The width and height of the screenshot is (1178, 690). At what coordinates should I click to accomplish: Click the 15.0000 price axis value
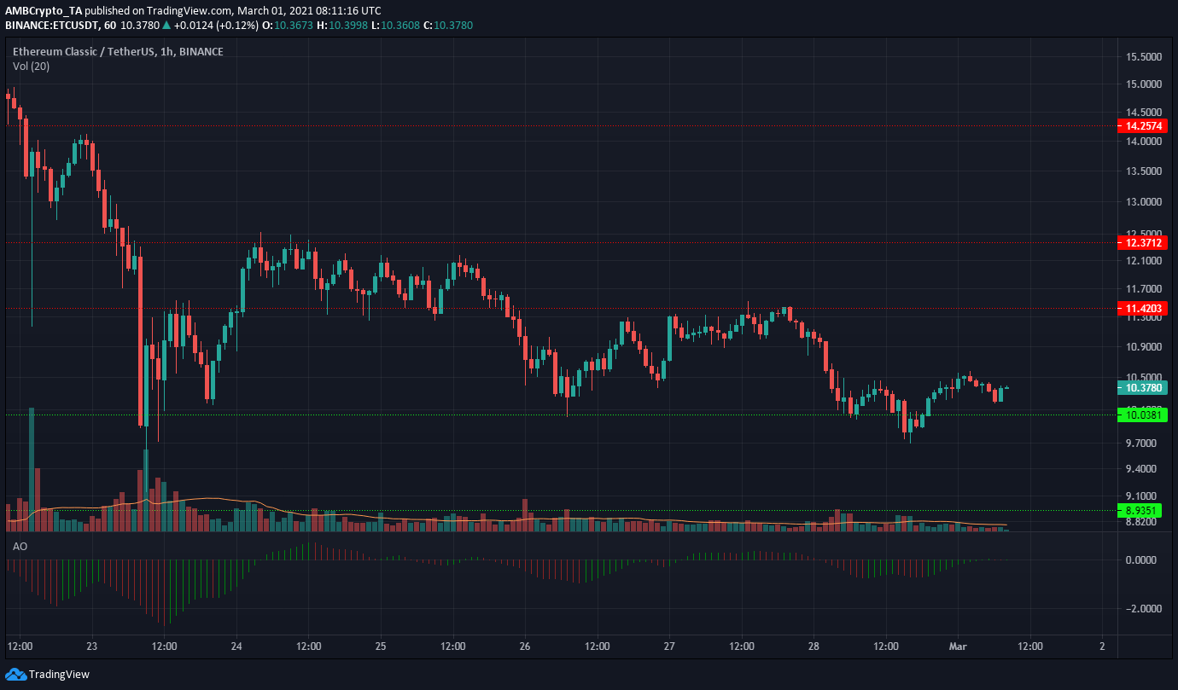1144,84
